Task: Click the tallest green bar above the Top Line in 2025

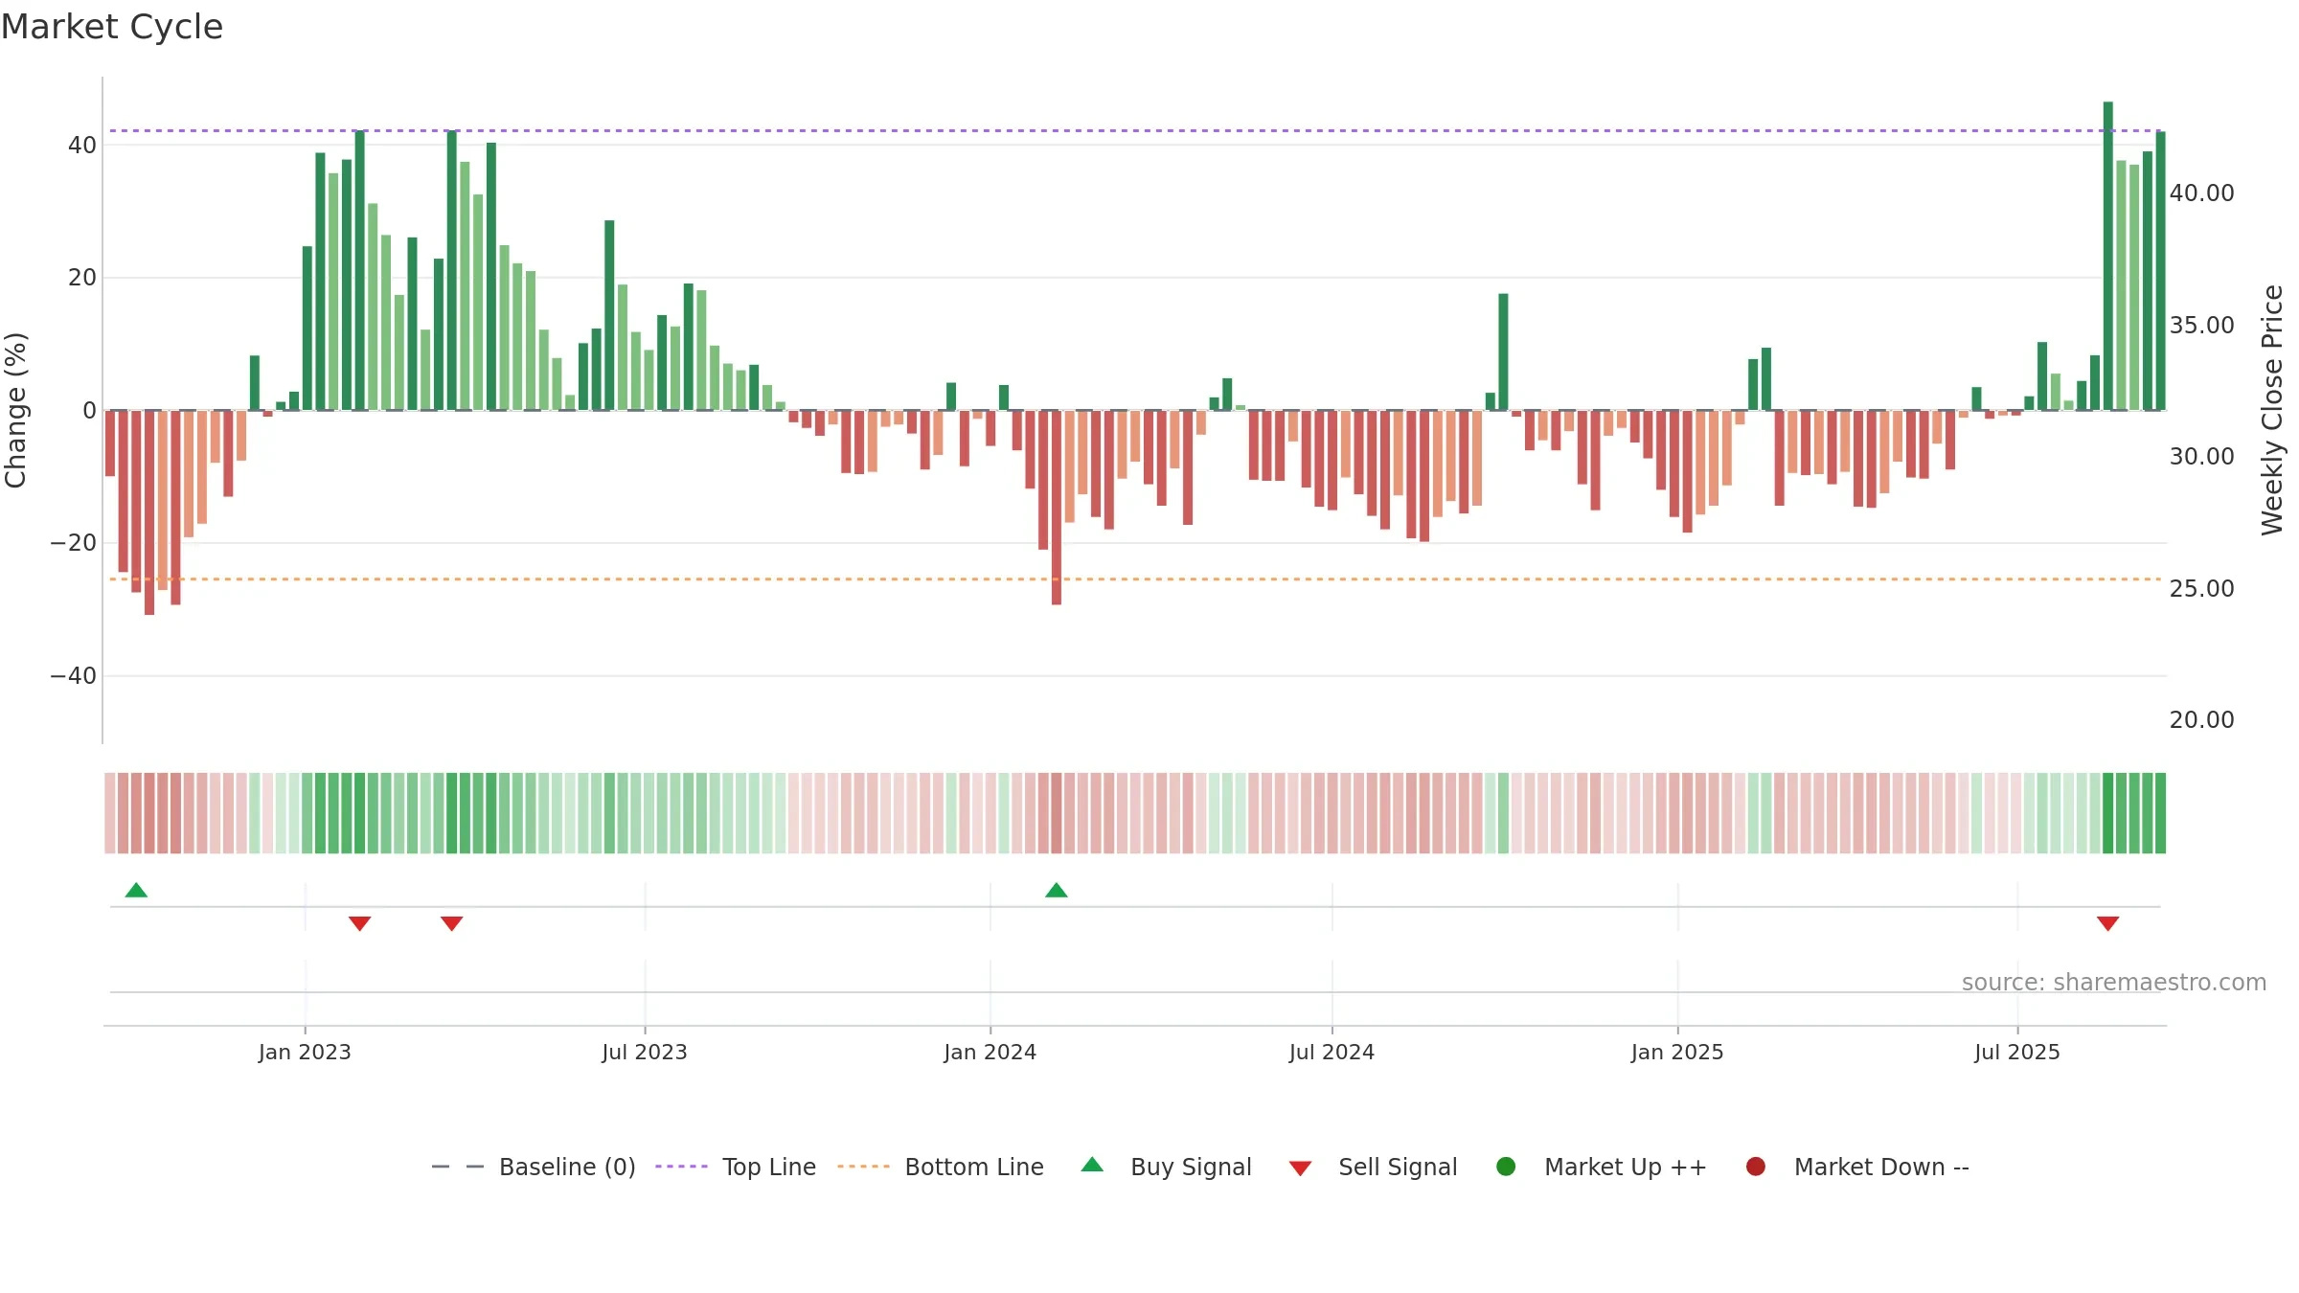Action: [2108, 256]
